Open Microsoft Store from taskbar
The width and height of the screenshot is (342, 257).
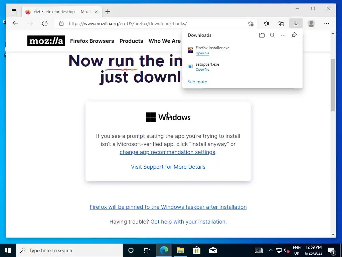[196, 250]
